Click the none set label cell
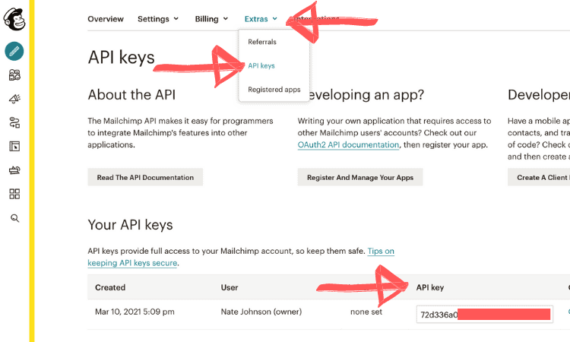The height and width of the screenshot is (342, 570). point(366,312)
